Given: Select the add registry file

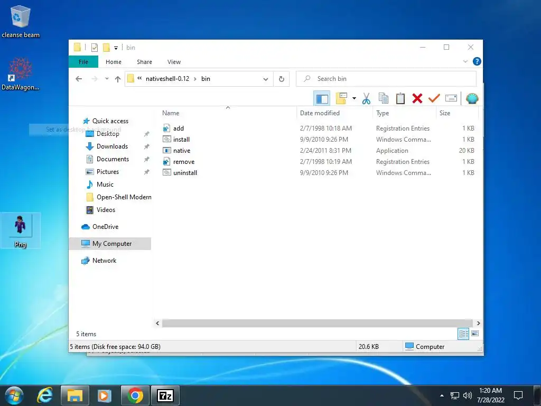Looking at the screenshot, I should (179, 128).
